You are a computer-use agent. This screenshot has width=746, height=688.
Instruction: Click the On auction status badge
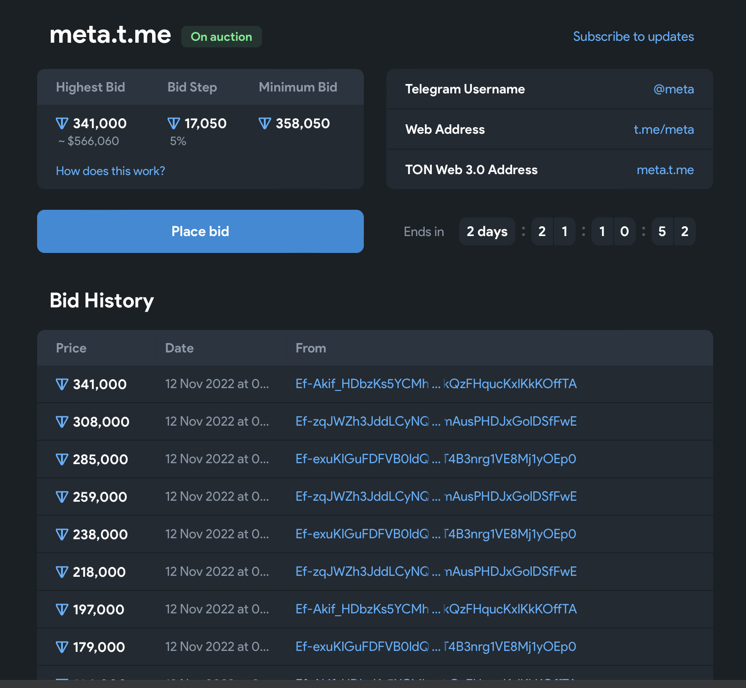[222, 37]
